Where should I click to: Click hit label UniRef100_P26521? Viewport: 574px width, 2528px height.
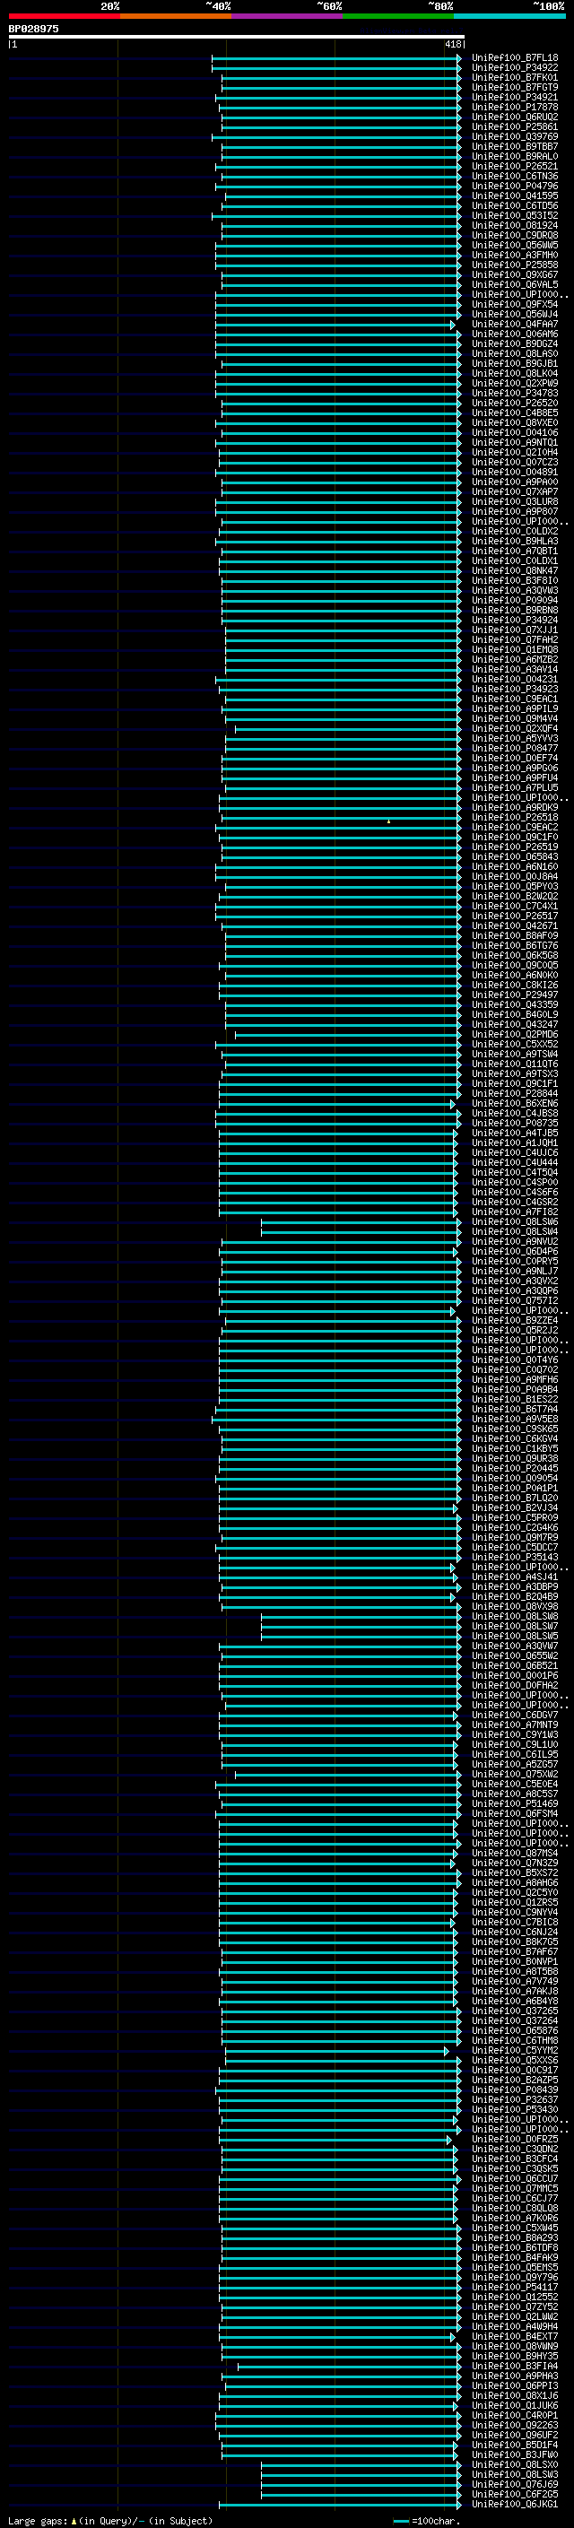click(x=515, y=166)
